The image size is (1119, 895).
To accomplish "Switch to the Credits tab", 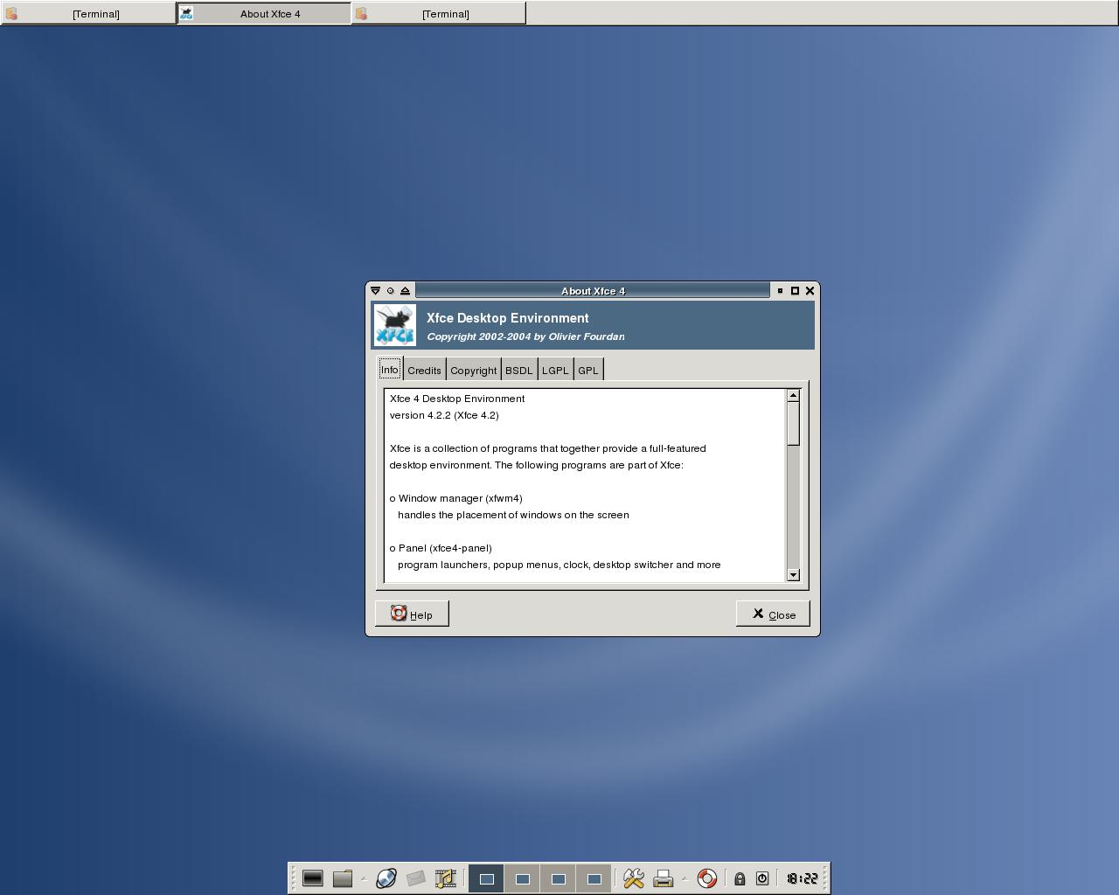I will [425, 371].
